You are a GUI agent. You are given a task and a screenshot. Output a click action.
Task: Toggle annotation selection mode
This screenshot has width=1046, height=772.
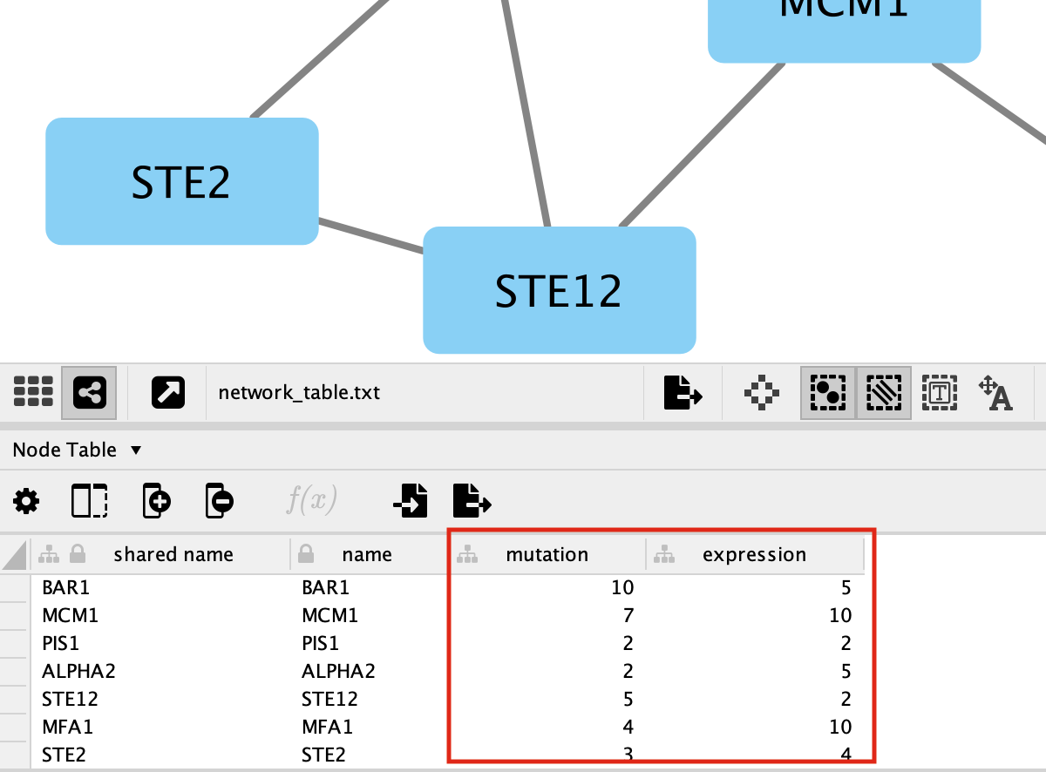pyautogui.click(x=939, y=393)
